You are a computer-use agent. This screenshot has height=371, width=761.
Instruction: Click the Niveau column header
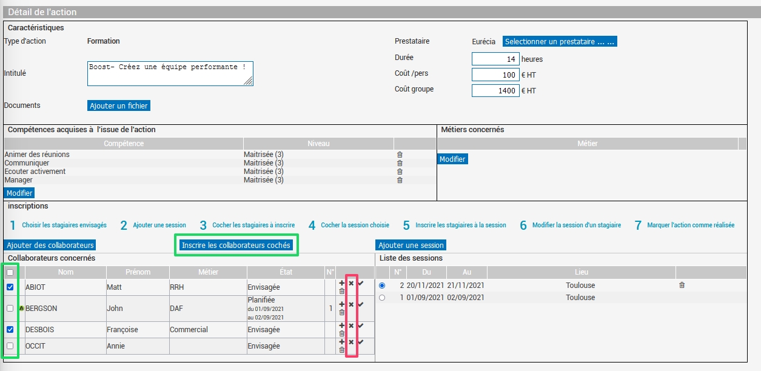(318, 144)
